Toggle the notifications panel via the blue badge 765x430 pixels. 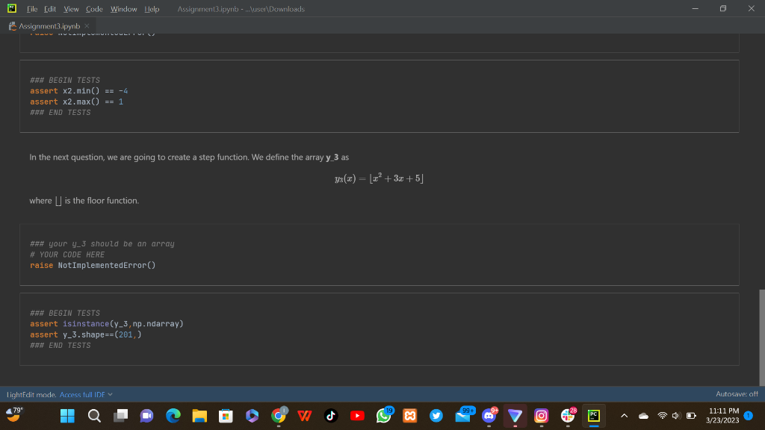[748, 416]
